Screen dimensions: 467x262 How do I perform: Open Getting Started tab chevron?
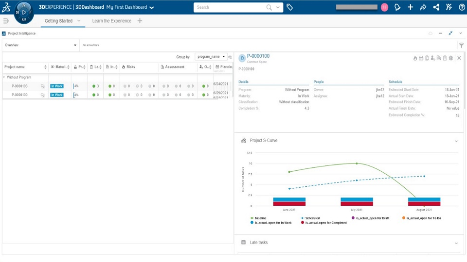point(79,21)
